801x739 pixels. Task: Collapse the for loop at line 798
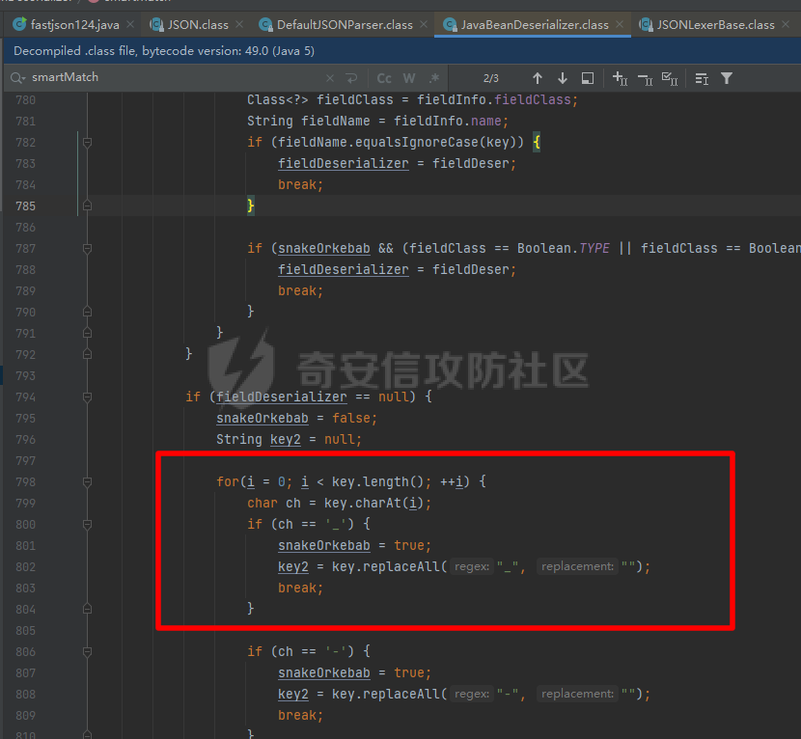coord(87,481)
